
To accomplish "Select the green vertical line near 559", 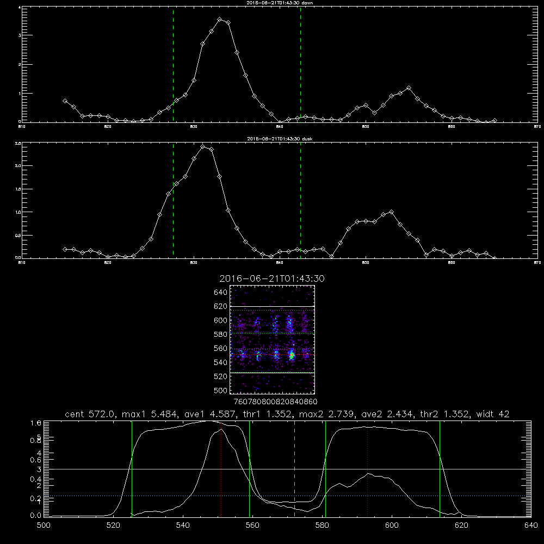I will pyautogui.click(x=250, y=469).
